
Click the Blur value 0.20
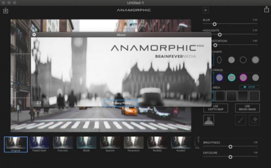[255, 20]
